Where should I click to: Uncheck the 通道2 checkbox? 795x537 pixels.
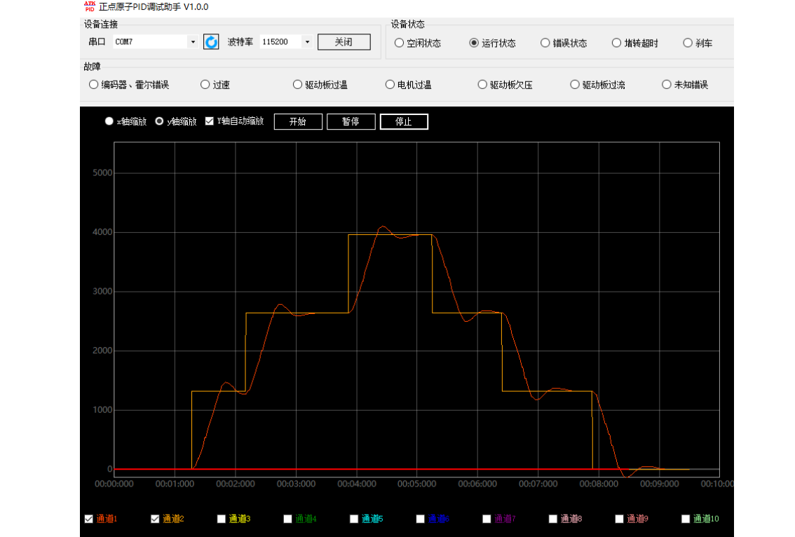click(155, 519)
